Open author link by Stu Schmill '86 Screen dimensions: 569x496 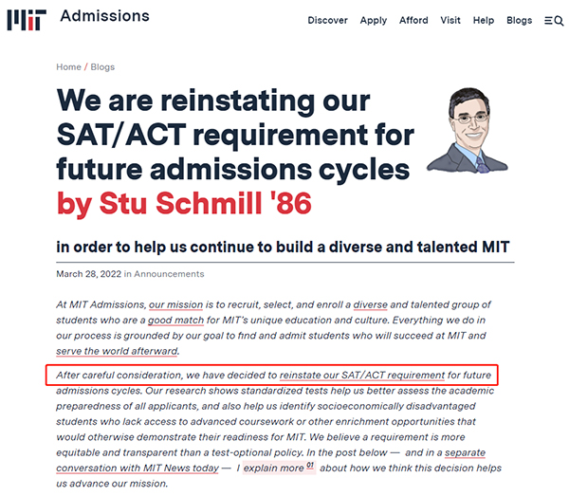184,203
